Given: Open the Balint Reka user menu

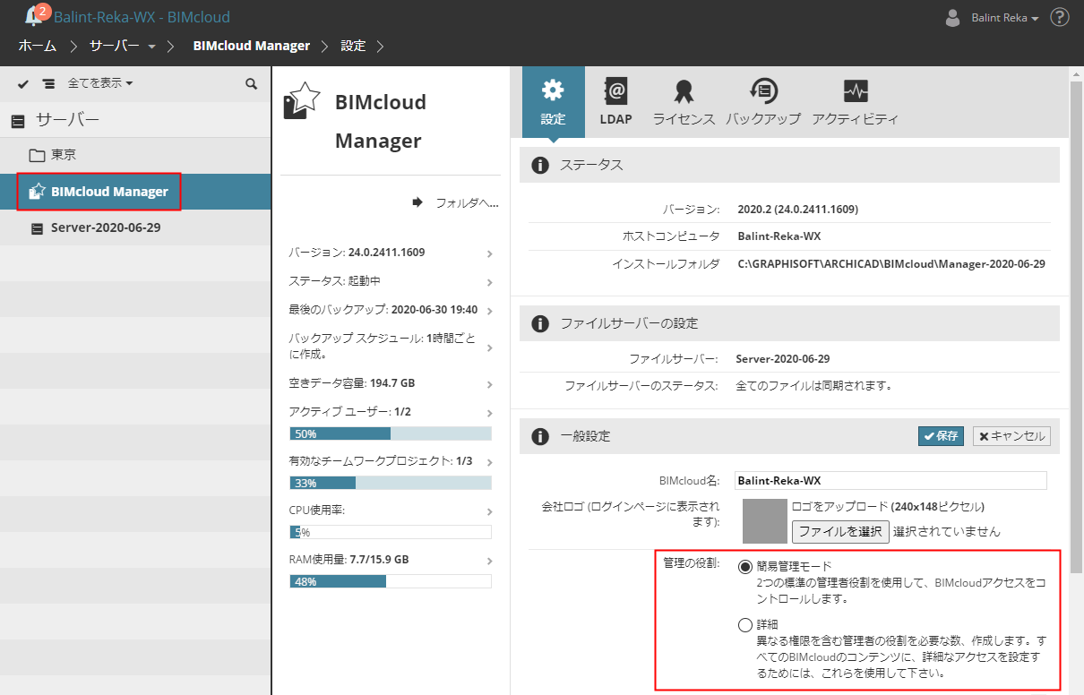Looking at the screenshot, I should 1004,18.
